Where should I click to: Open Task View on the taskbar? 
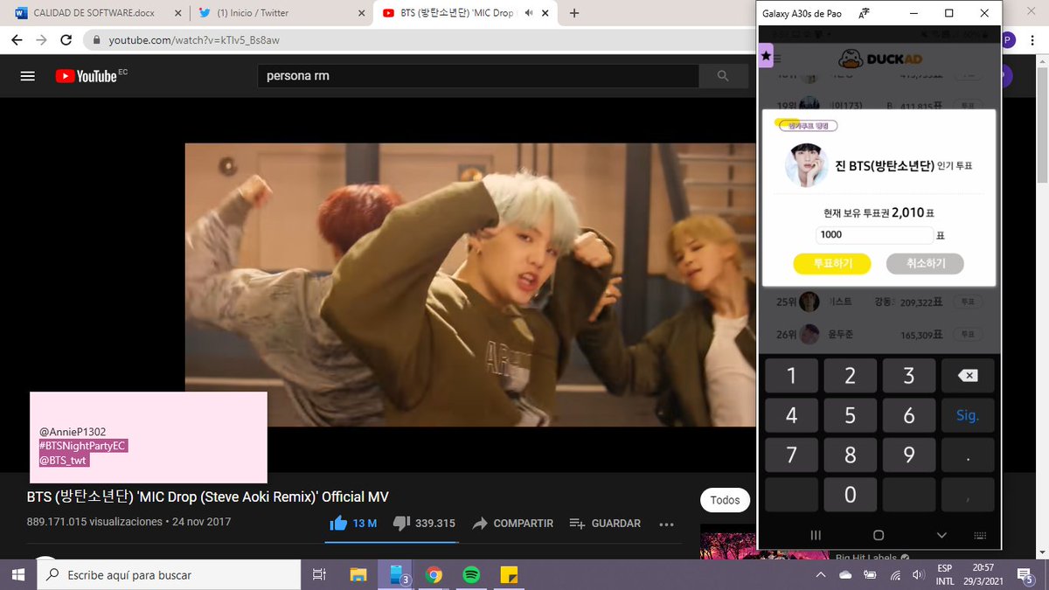319,574
